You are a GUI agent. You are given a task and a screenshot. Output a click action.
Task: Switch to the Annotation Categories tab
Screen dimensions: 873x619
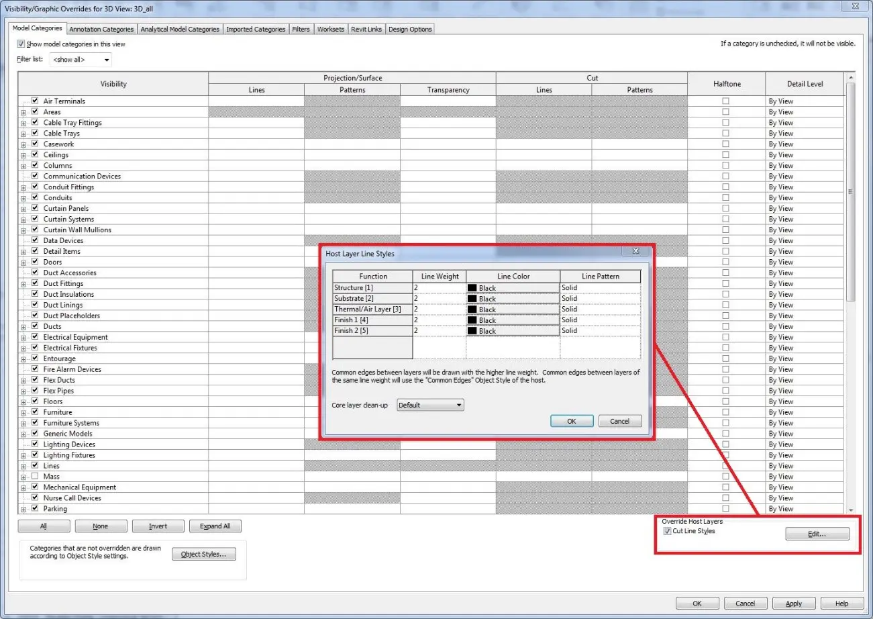(x=101, y=29)
